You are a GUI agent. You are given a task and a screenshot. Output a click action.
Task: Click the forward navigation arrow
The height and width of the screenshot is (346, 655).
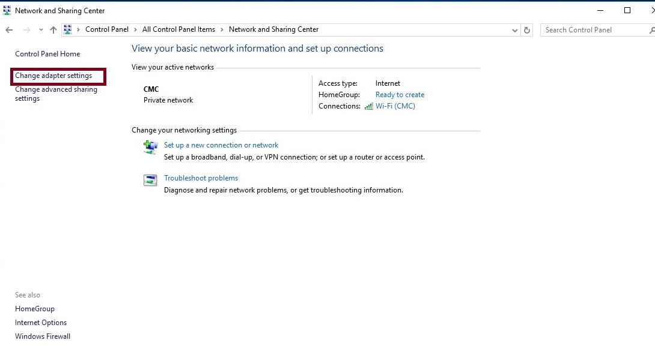[x=25, y=29]
